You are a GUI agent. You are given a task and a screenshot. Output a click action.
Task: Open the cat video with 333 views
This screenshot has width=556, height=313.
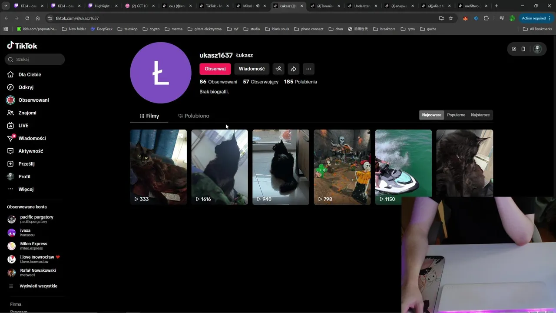pos(158,167)
